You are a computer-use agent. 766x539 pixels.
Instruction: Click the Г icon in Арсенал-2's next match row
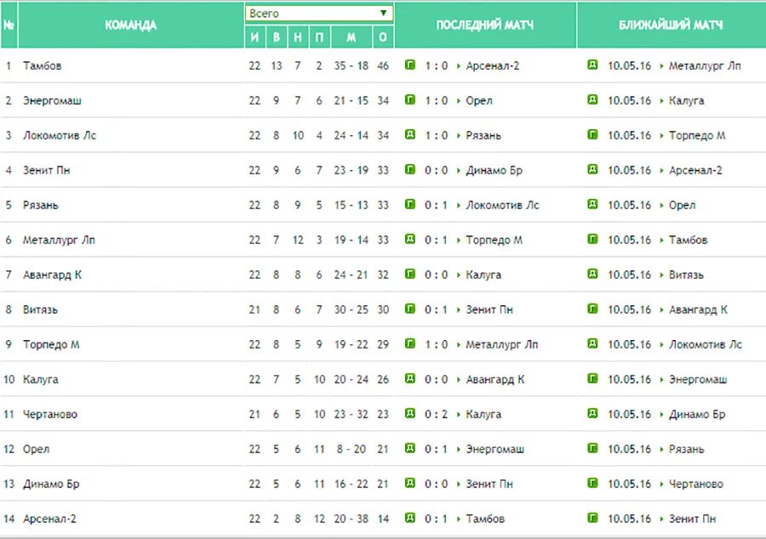(x=592, y=519)
